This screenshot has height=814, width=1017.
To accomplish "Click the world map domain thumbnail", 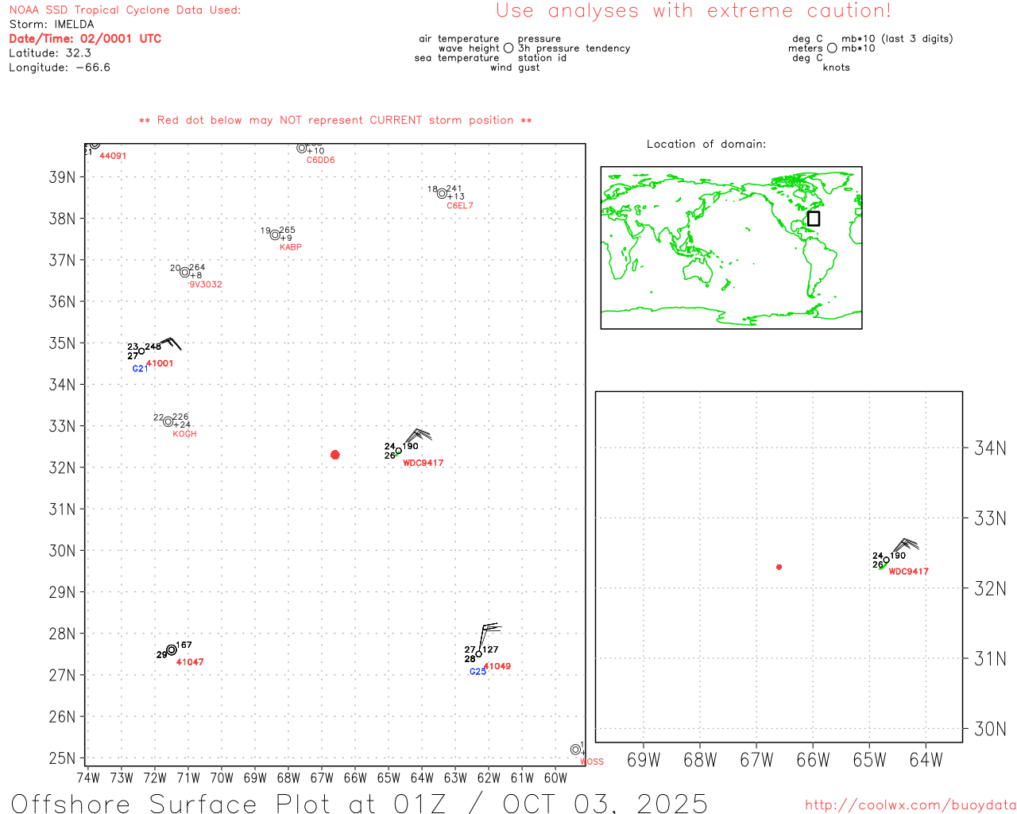I will [731, 248].
